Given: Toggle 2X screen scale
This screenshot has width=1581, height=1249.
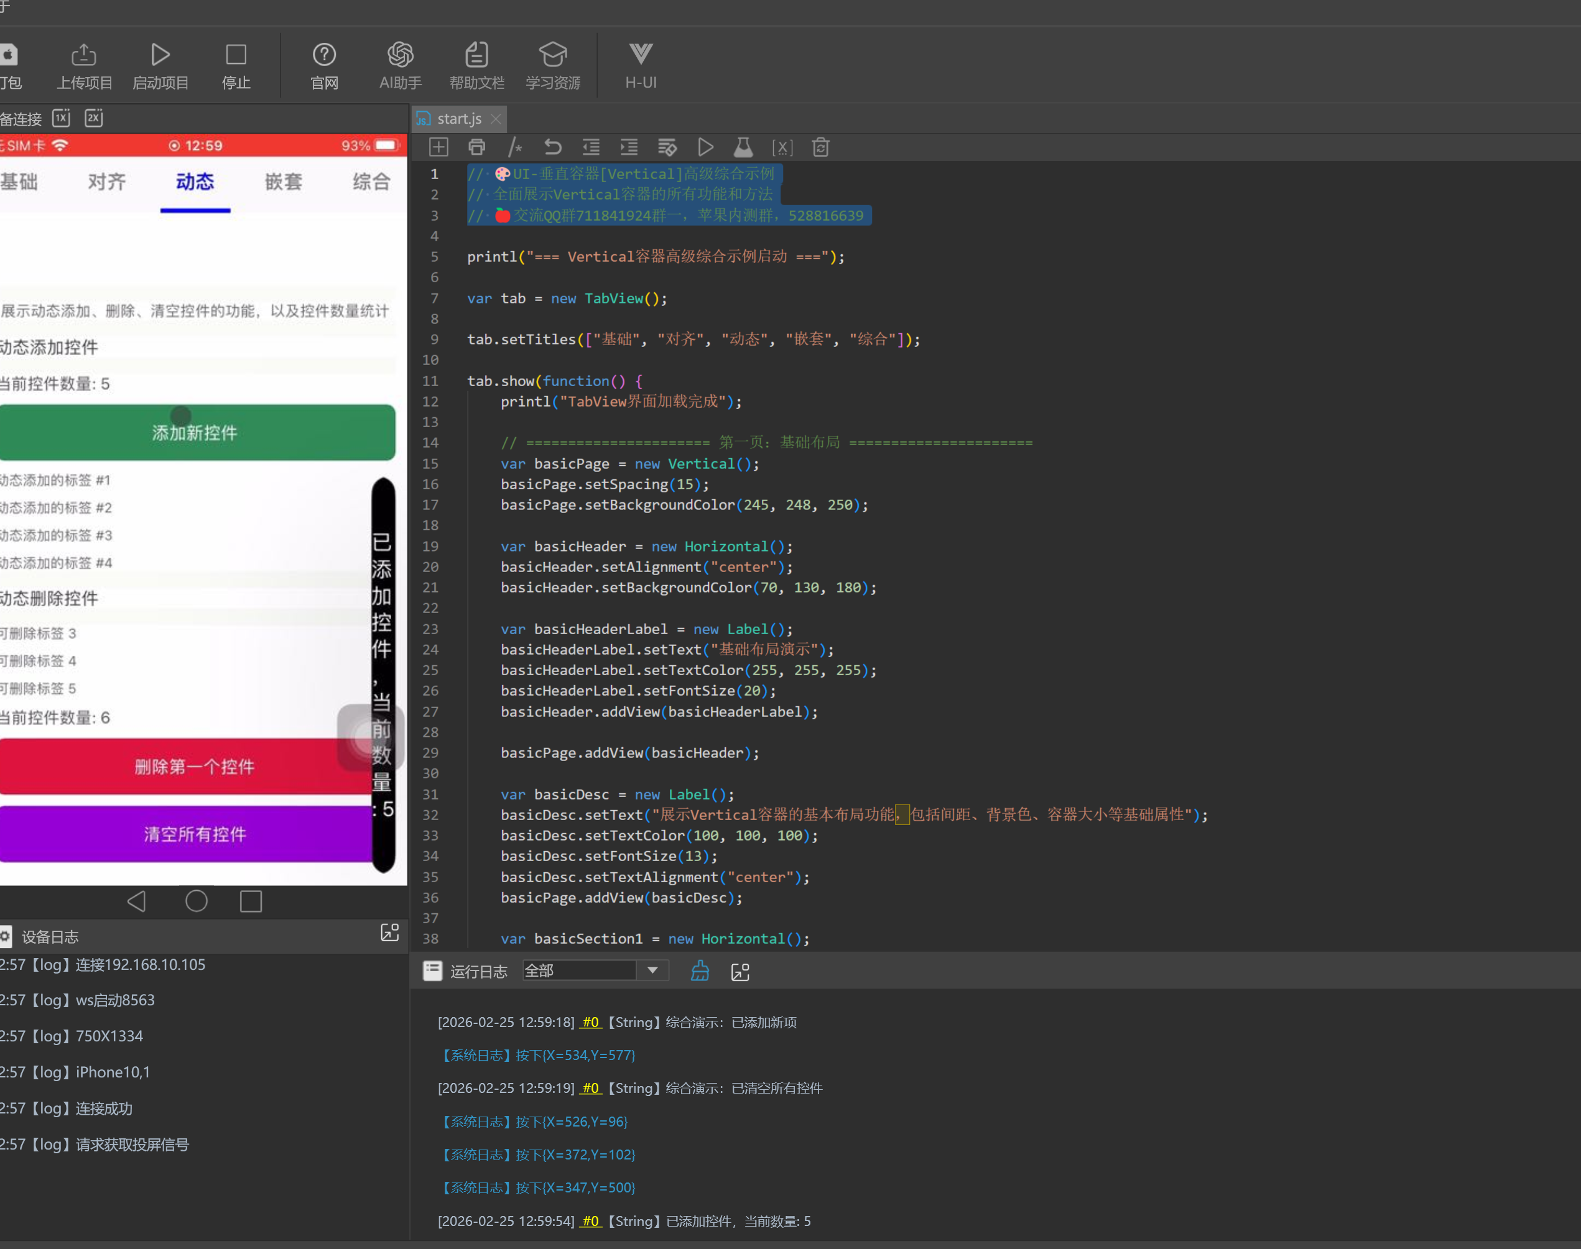Looking at the screenshot, I should 94,119.
